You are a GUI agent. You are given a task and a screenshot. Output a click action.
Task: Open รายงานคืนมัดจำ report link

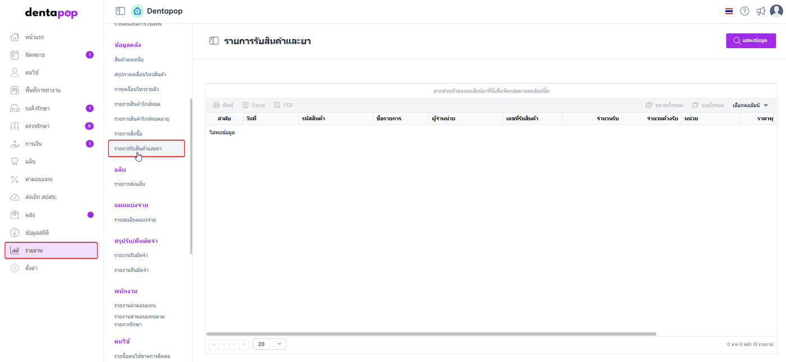(x=131, y=270)
